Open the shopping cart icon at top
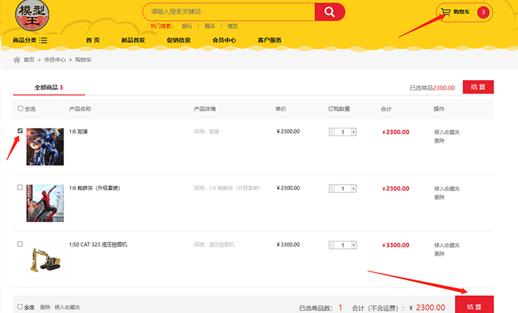Image resolution: width=518 pixels, height=313 pixels. pyautogui.click(x=446, y=12)
